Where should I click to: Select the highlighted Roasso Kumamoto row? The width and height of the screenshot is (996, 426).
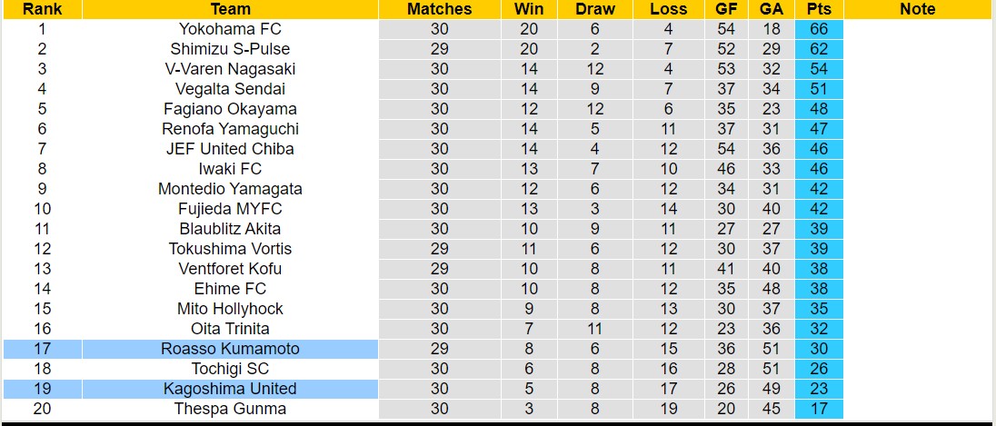(230, 349)
